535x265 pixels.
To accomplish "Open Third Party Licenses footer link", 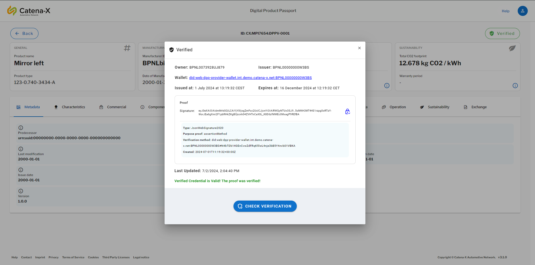I will 116,257.
